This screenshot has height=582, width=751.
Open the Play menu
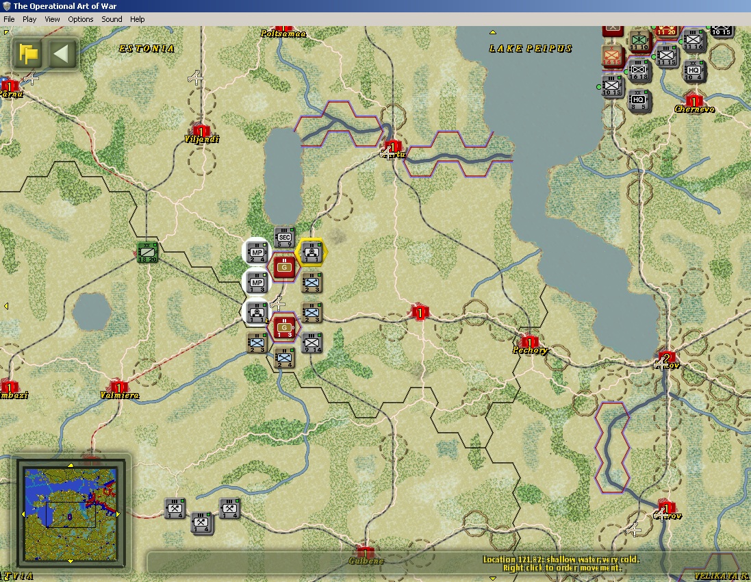coord(29,19)
